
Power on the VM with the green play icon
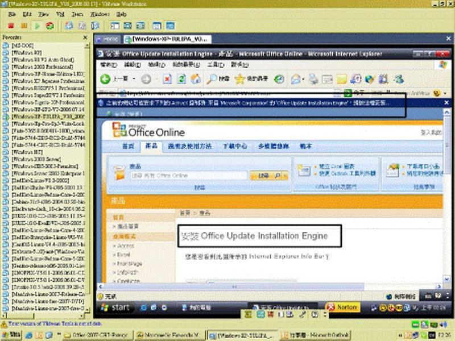click(37, 26)
